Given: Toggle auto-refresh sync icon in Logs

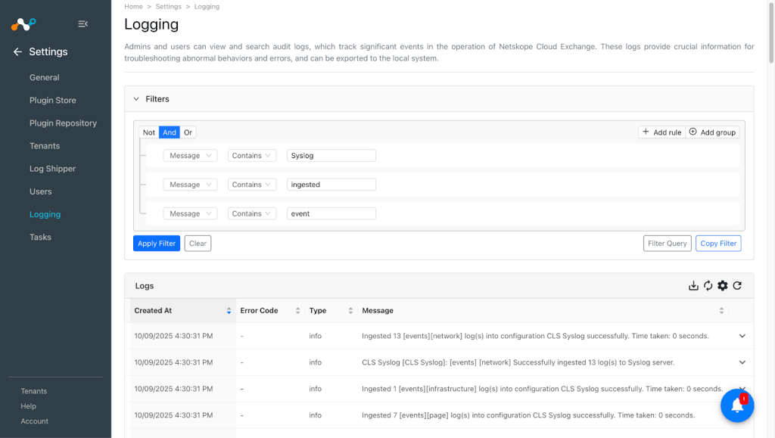Looking at the screenshot, I should tap(708, 285).
